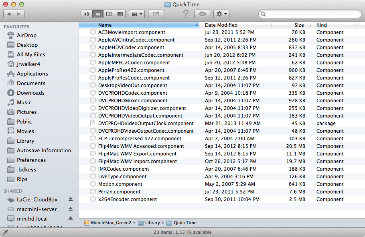Click the Quick Look eye button
Image resolution: width=365 pixels, height=237 pixels.
click(x=202, y=14)
